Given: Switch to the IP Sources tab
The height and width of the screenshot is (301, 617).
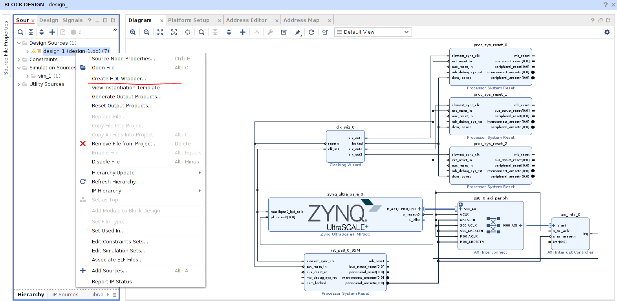Looking at the screenshot, I should (66, 295).
